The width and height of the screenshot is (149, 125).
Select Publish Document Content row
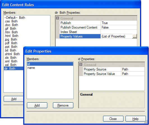tap(98, 27)
